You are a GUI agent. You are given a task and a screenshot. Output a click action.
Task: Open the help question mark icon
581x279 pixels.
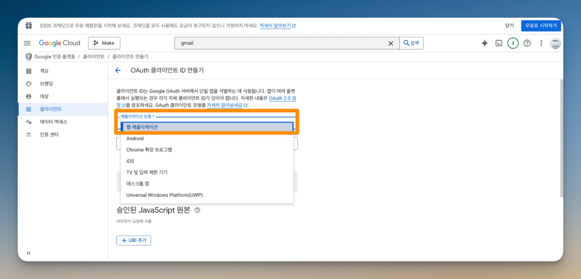(x=527, y=43)
